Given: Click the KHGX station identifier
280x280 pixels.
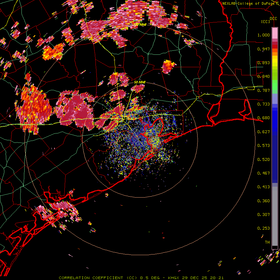Looking at the screenshot, I should coord(174,278).
